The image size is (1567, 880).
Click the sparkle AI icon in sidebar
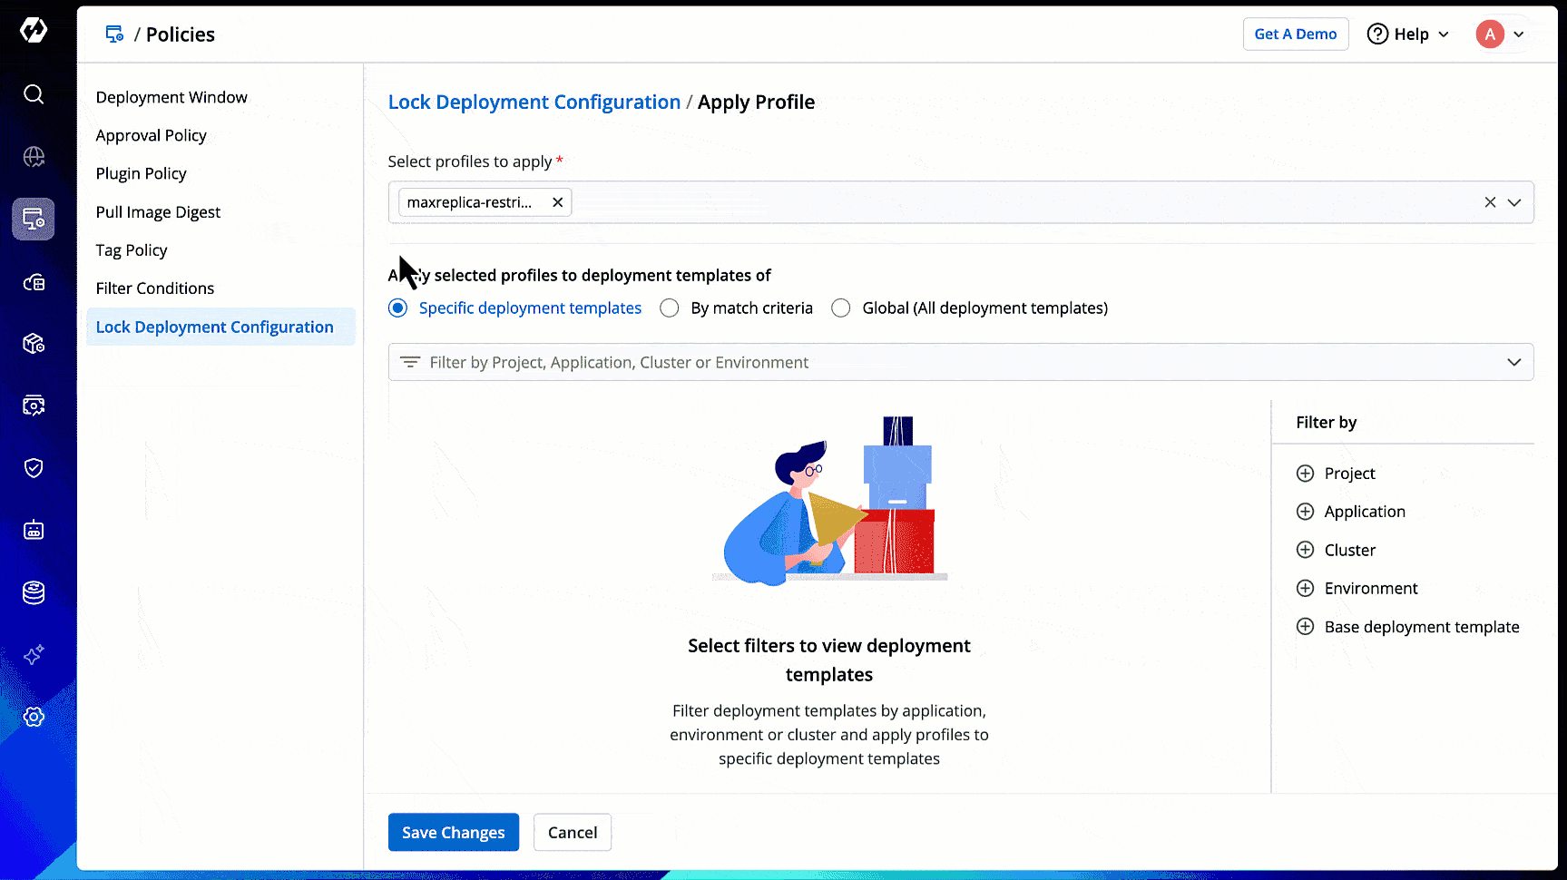34,655
